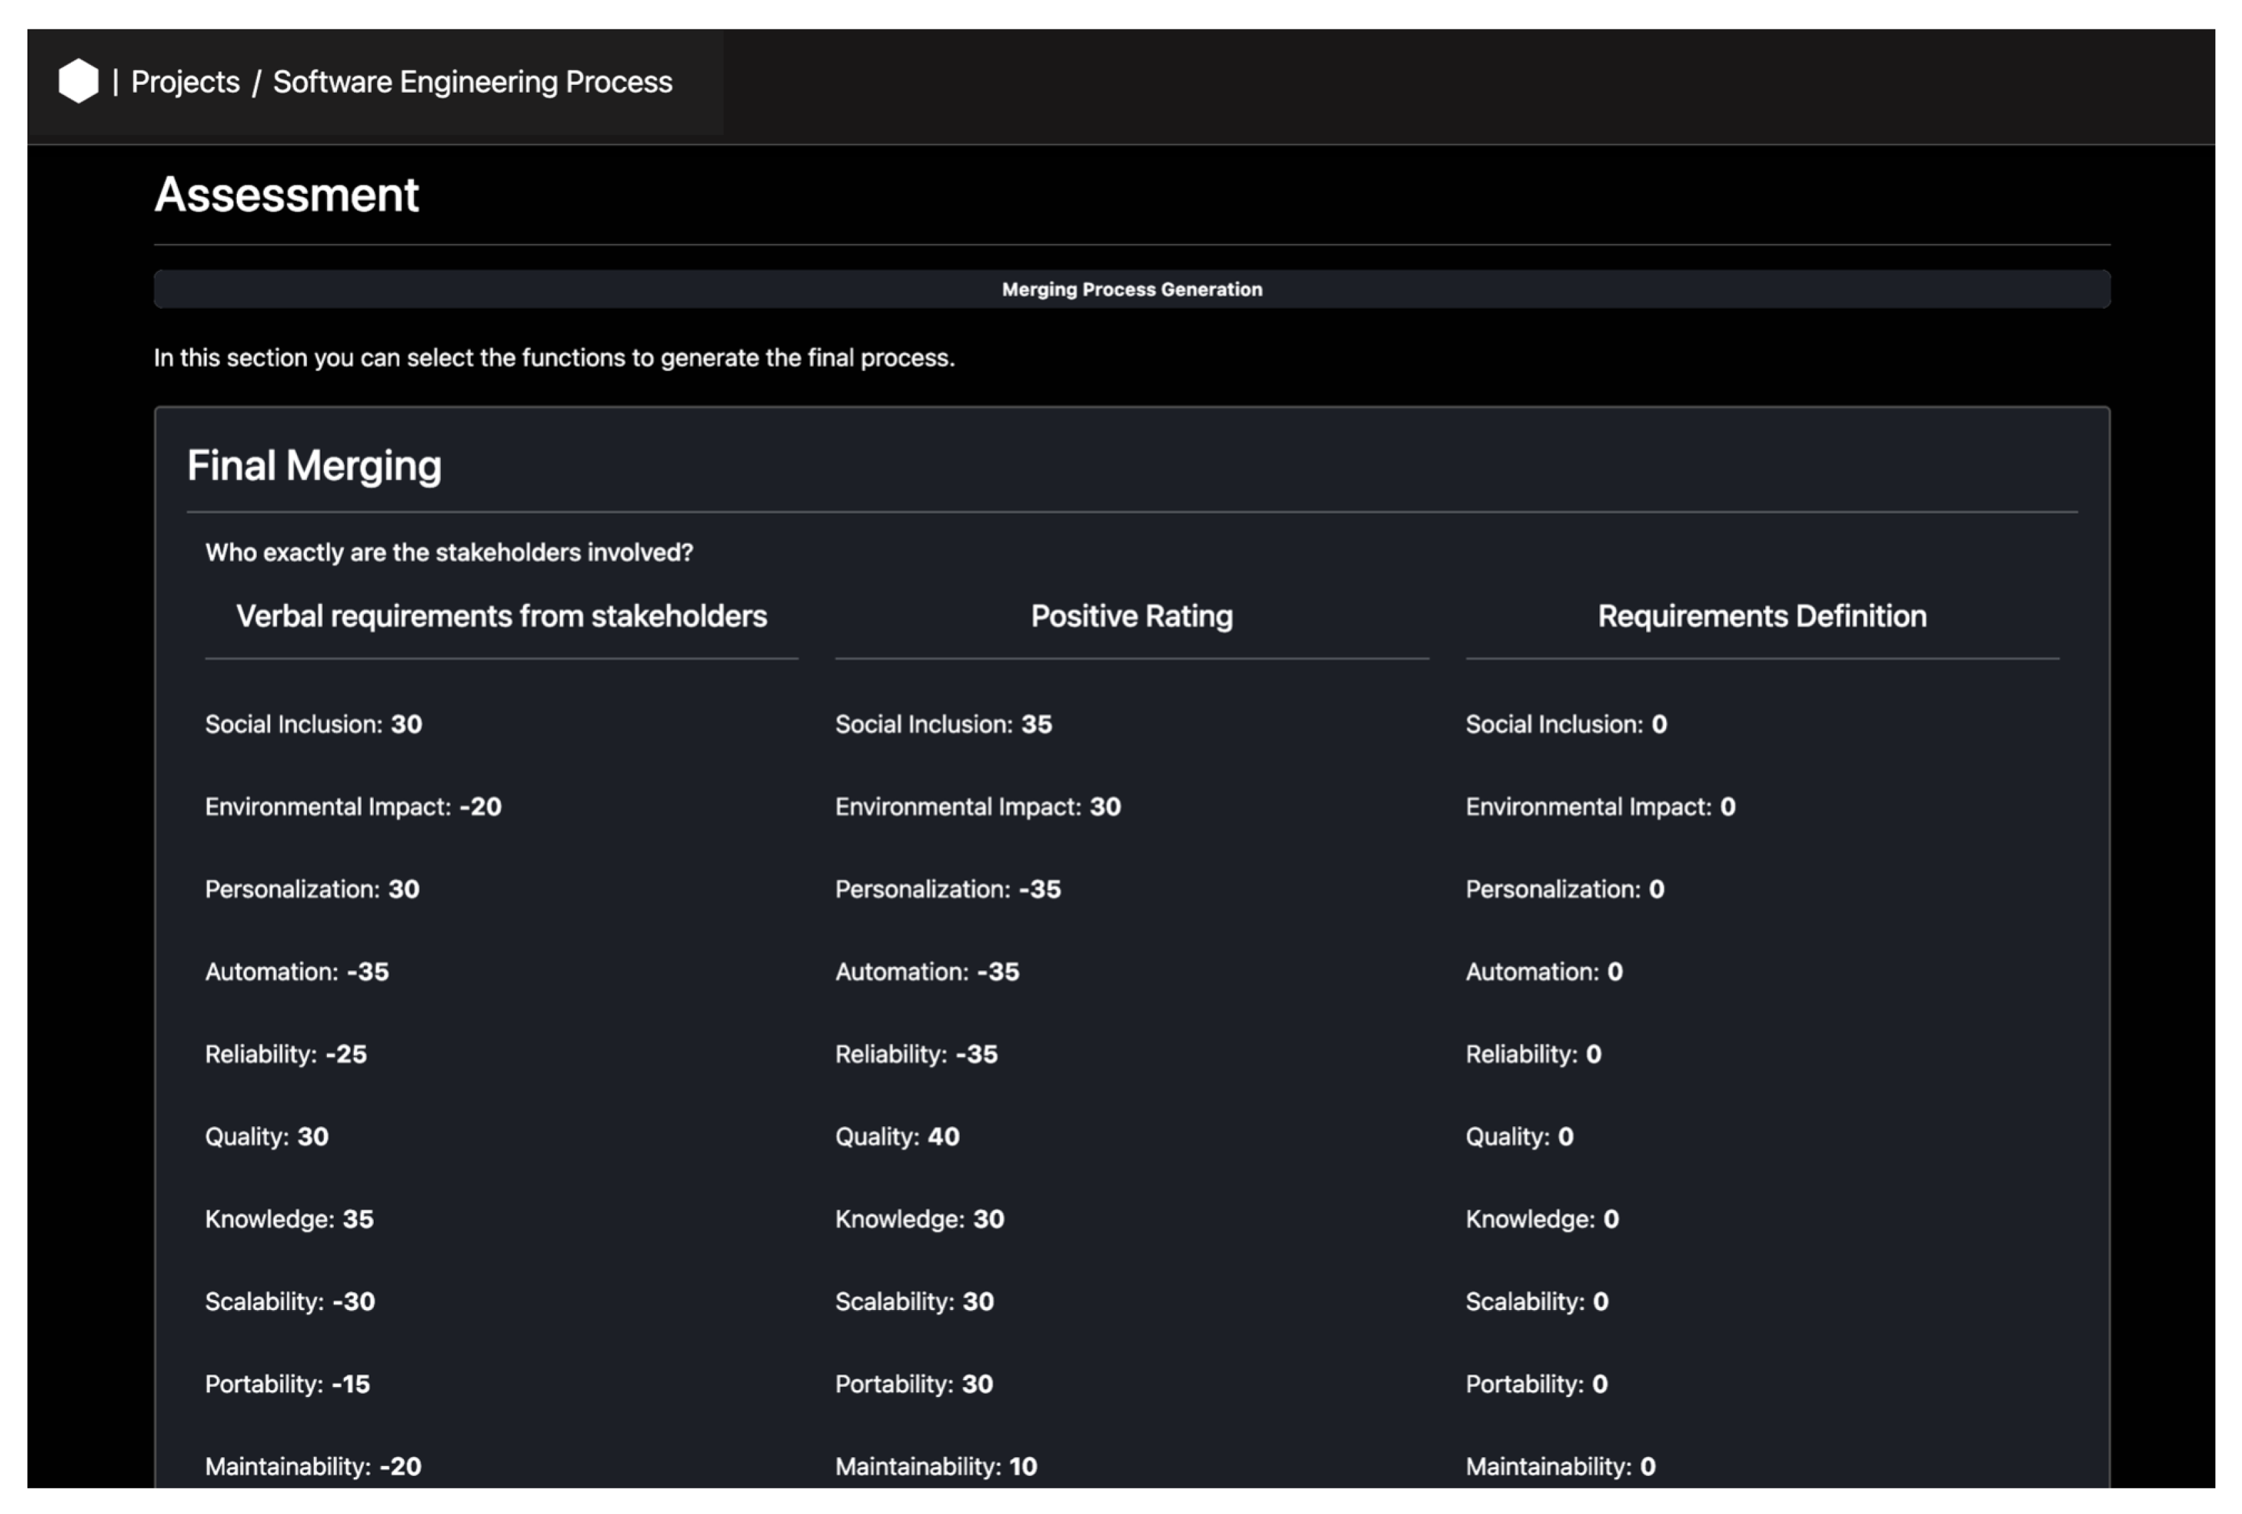The image size is (2242, 1514).
Task: Click the white hexagon logo icon
Action: coord(78,81)
